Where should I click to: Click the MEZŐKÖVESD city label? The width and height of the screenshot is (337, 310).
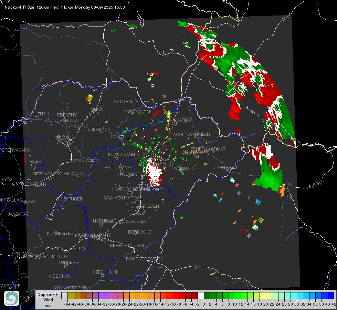tap(47, 174)
